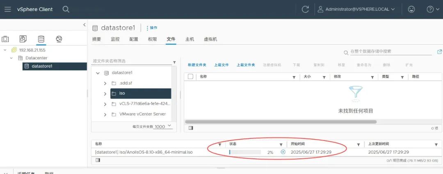Click the file list horizontal scrollbar

pos(281,122)
